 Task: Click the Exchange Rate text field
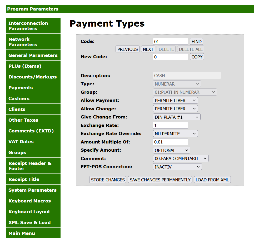(x=170, y=125)
